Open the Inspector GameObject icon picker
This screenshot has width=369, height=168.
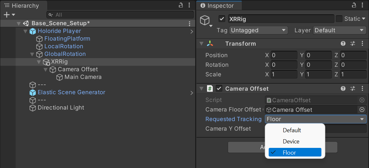tap(206, 21)
